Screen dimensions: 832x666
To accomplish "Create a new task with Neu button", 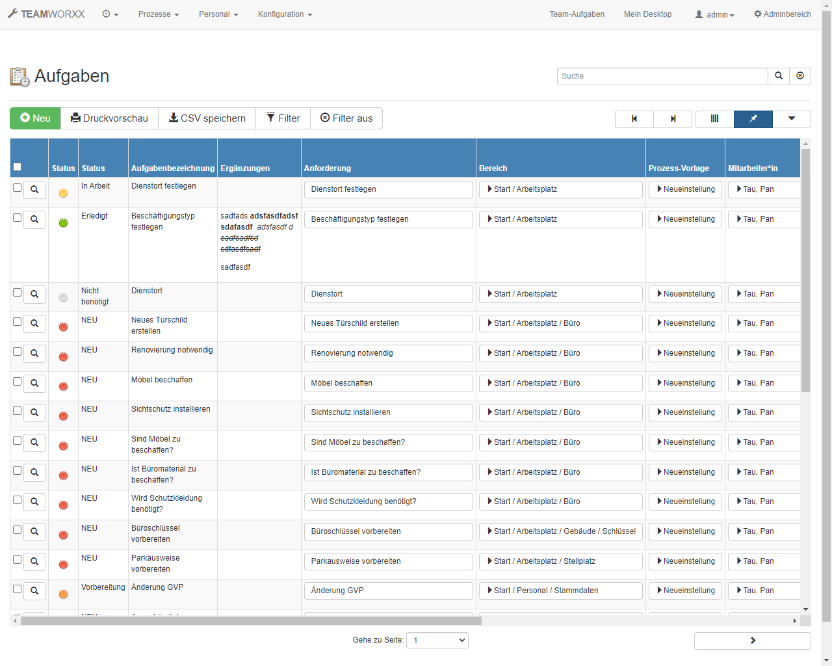I will (x=35, y=118).
